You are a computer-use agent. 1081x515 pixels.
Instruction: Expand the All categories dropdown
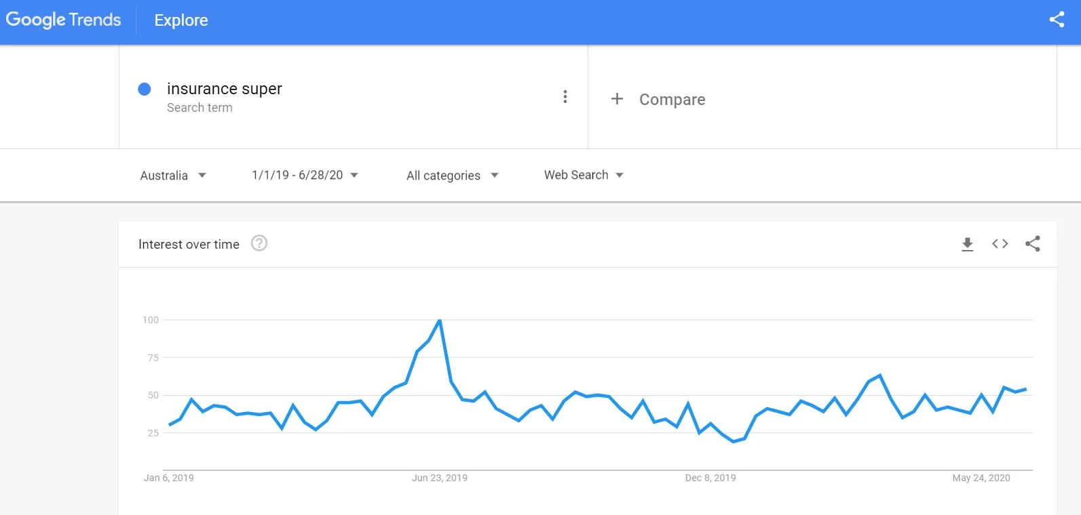tap(452, 175)
